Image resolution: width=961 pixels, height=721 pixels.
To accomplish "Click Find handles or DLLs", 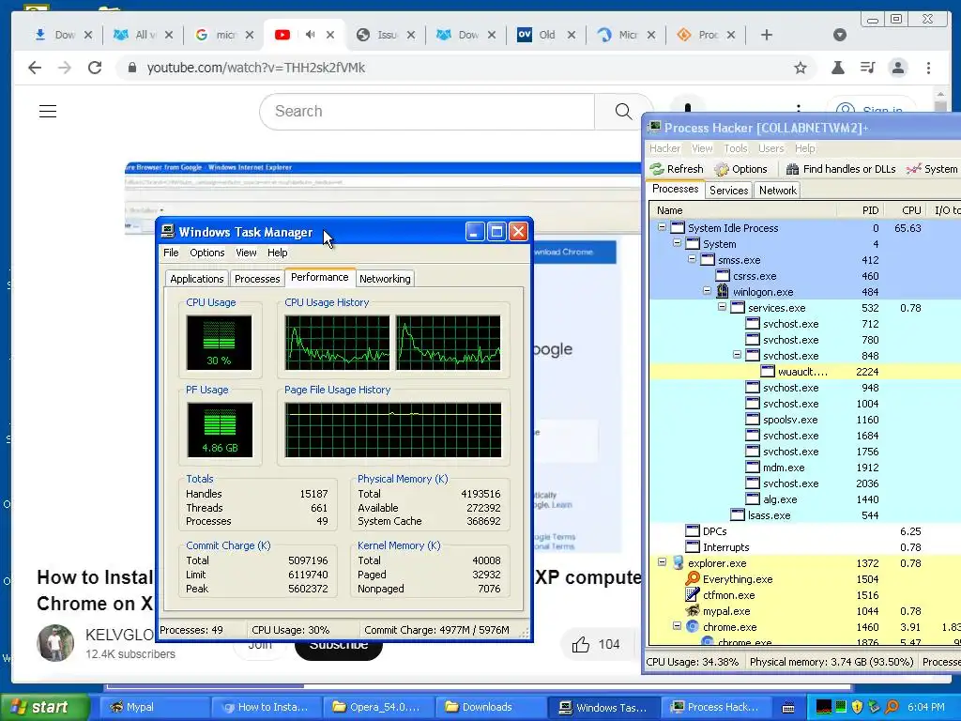I will (x=840, y=169).
